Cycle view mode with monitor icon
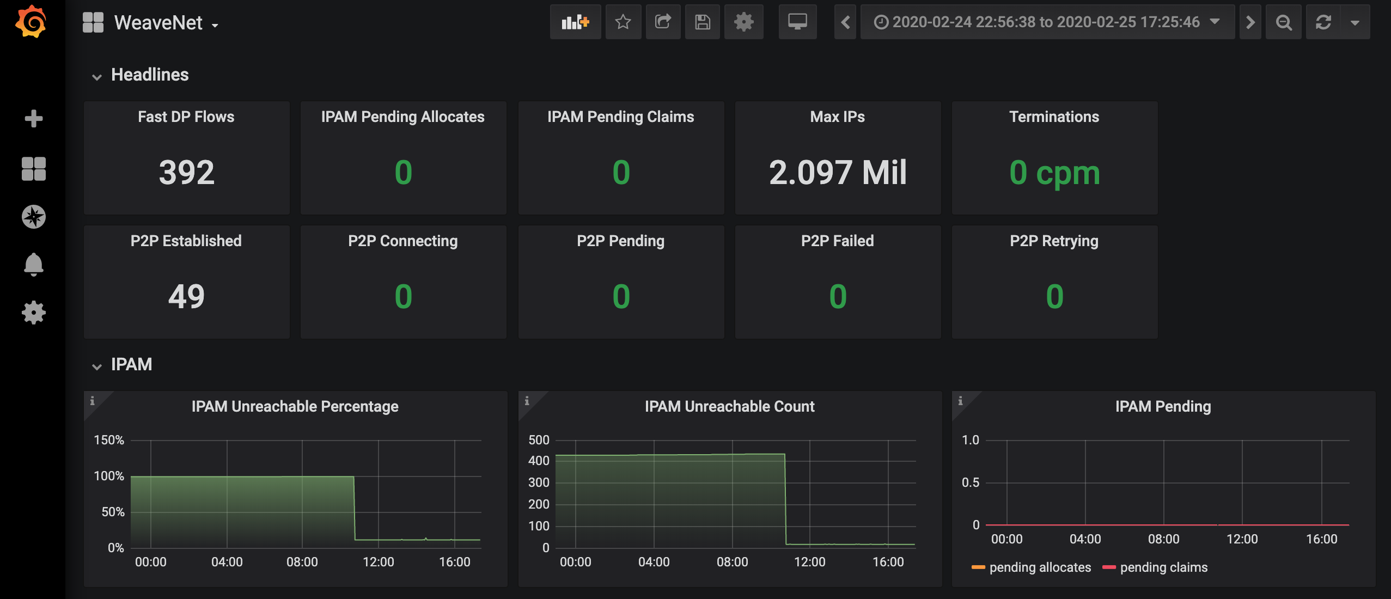 797,22
